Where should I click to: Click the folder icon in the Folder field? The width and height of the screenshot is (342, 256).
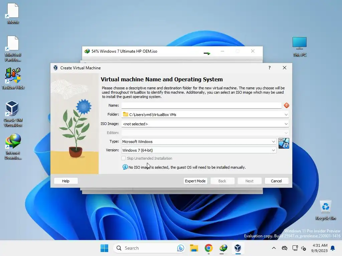(126, 114)
